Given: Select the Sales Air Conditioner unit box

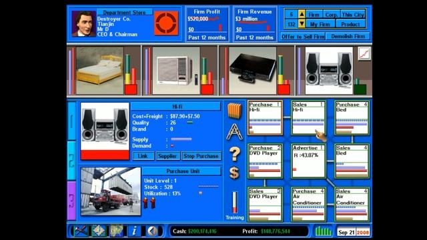Looking at the screenshot, I should pyautogui.click(x=352, y=205).
